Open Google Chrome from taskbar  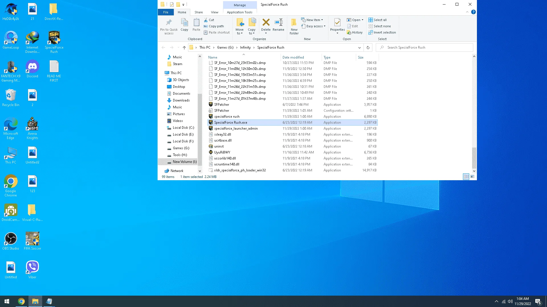pyautogui.click(x=21, y=301)
